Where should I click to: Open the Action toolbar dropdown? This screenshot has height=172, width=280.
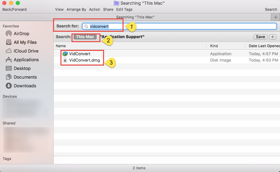point(95,9)
